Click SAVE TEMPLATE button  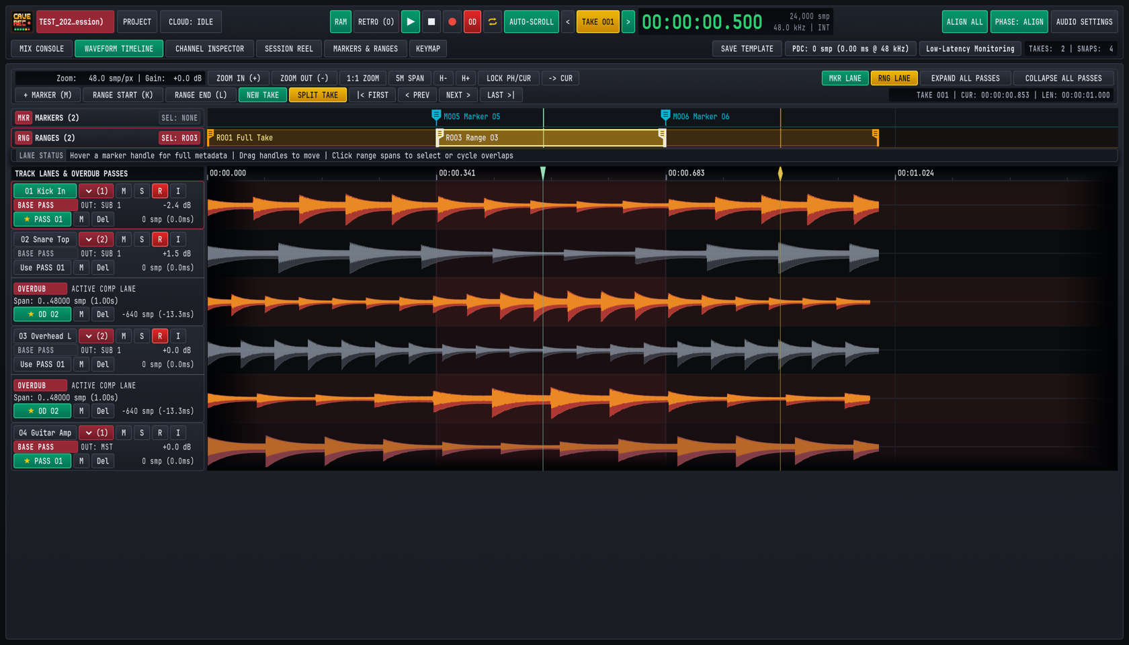pyautogui.click(x=747, y=48)
